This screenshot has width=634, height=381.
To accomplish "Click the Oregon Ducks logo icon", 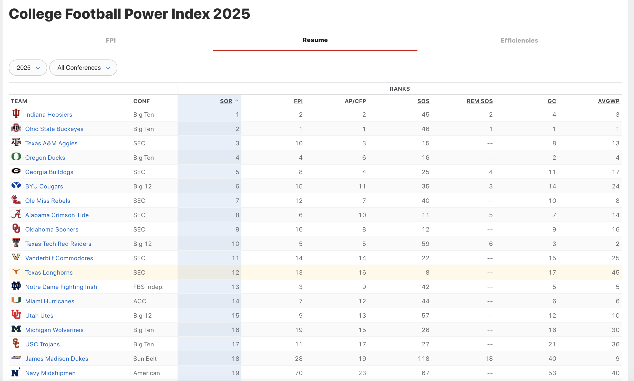I will tap(16, 157).
